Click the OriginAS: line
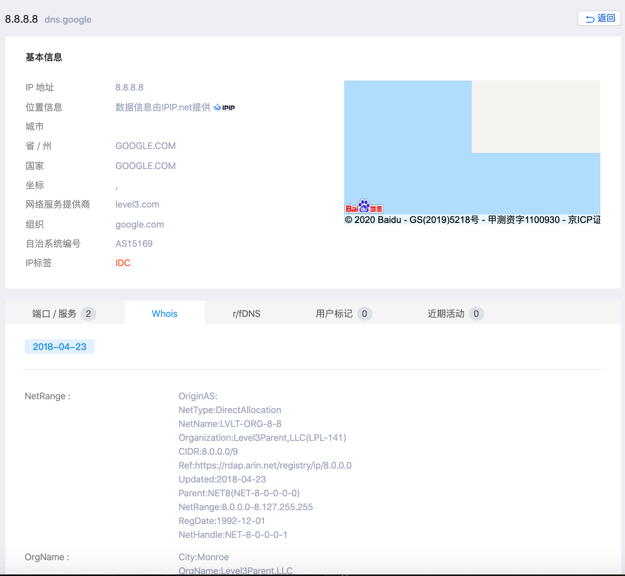625x576 pixels. coord(198,396)
